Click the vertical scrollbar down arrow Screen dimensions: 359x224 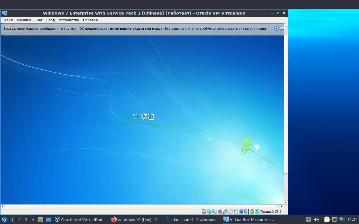[x=286, y=202]
